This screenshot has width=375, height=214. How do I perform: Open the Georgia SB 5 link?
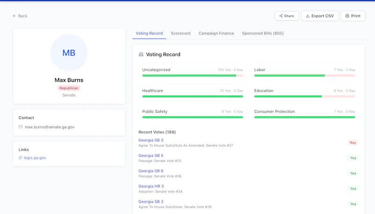[x=150, y=155]
